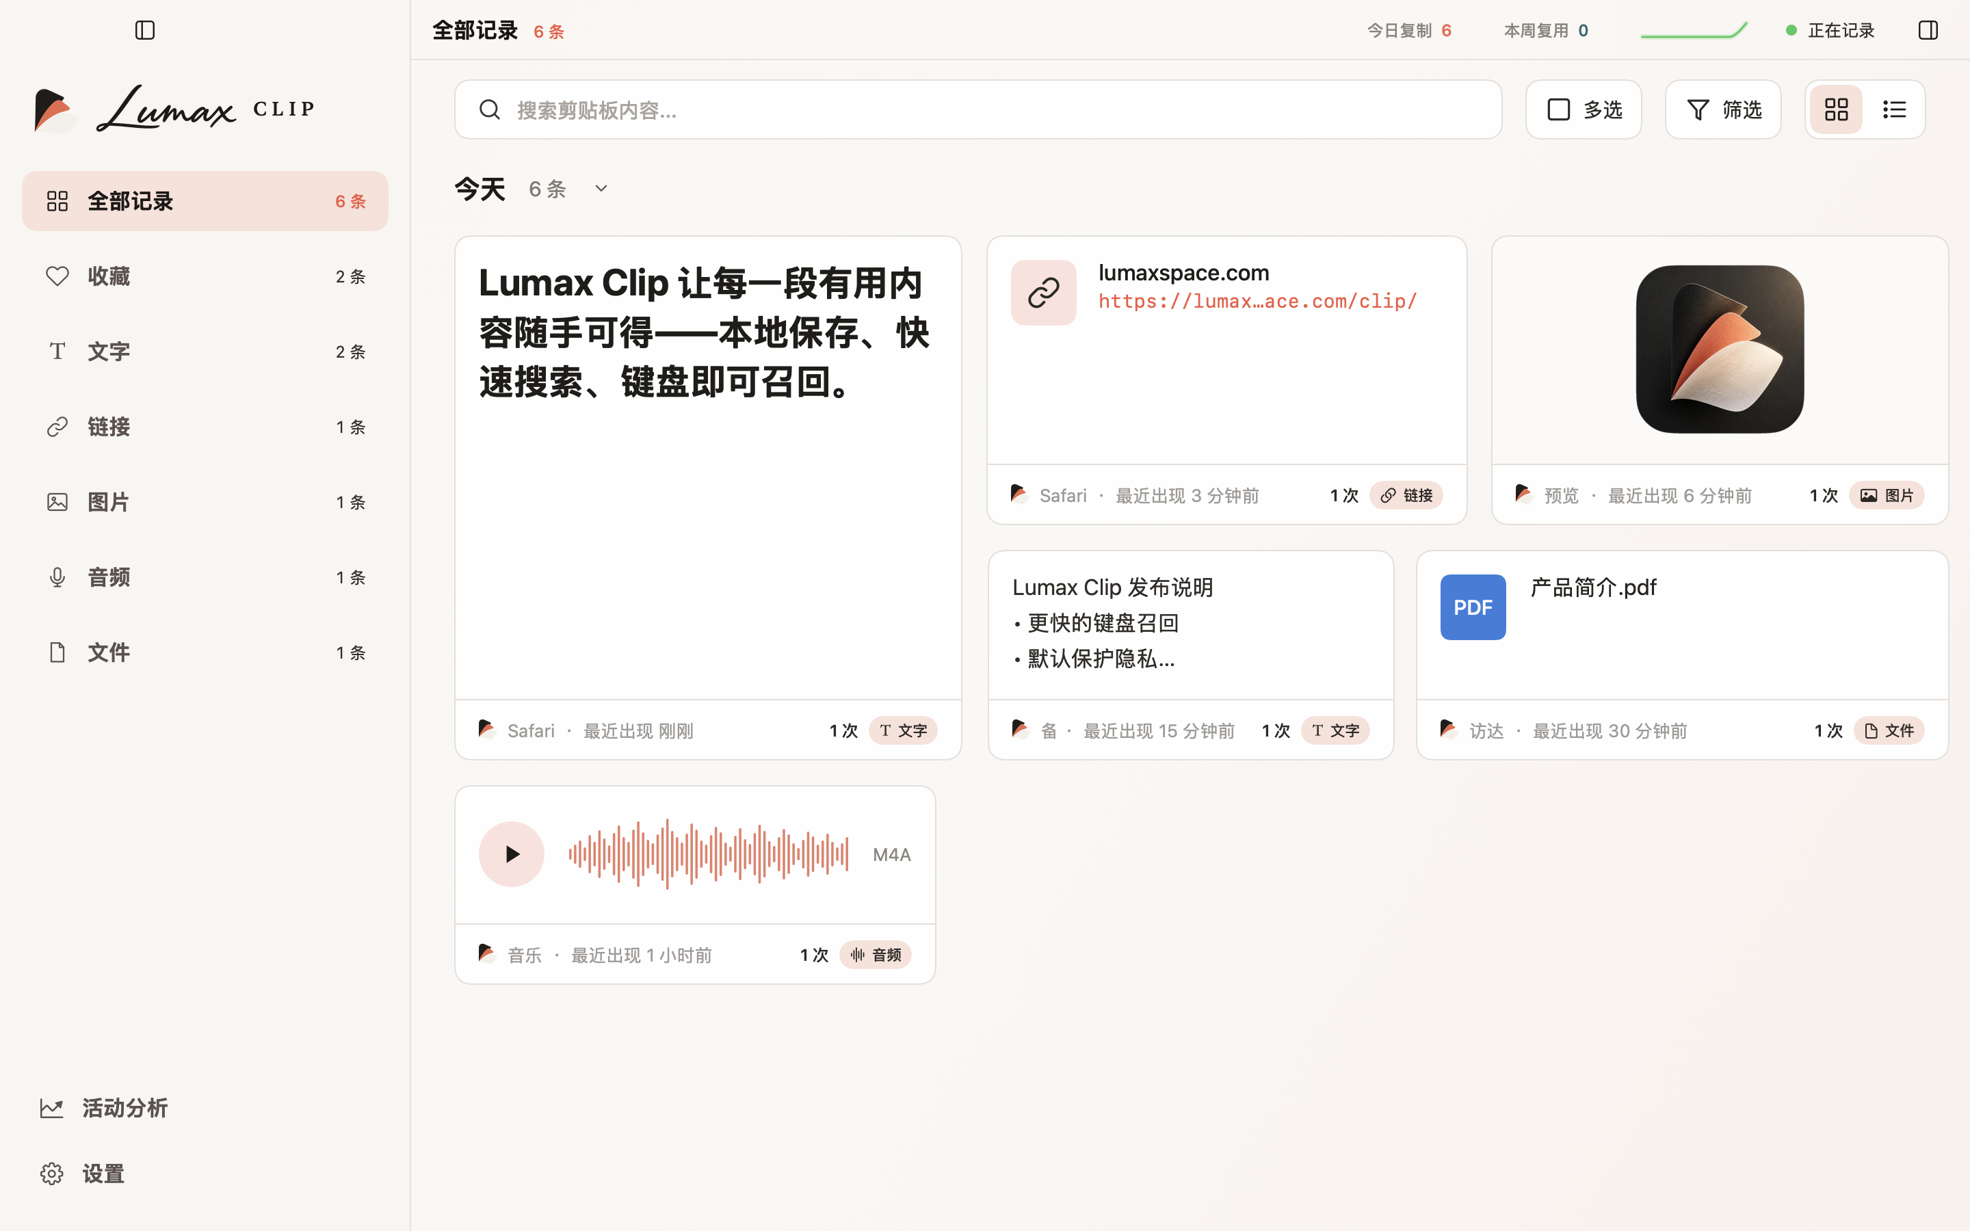The width and height of the screenshot is (1970, 1231).
Task: Open 活动分析 activity analytics
Action: pyautogui.click(x=104, y=1107)
